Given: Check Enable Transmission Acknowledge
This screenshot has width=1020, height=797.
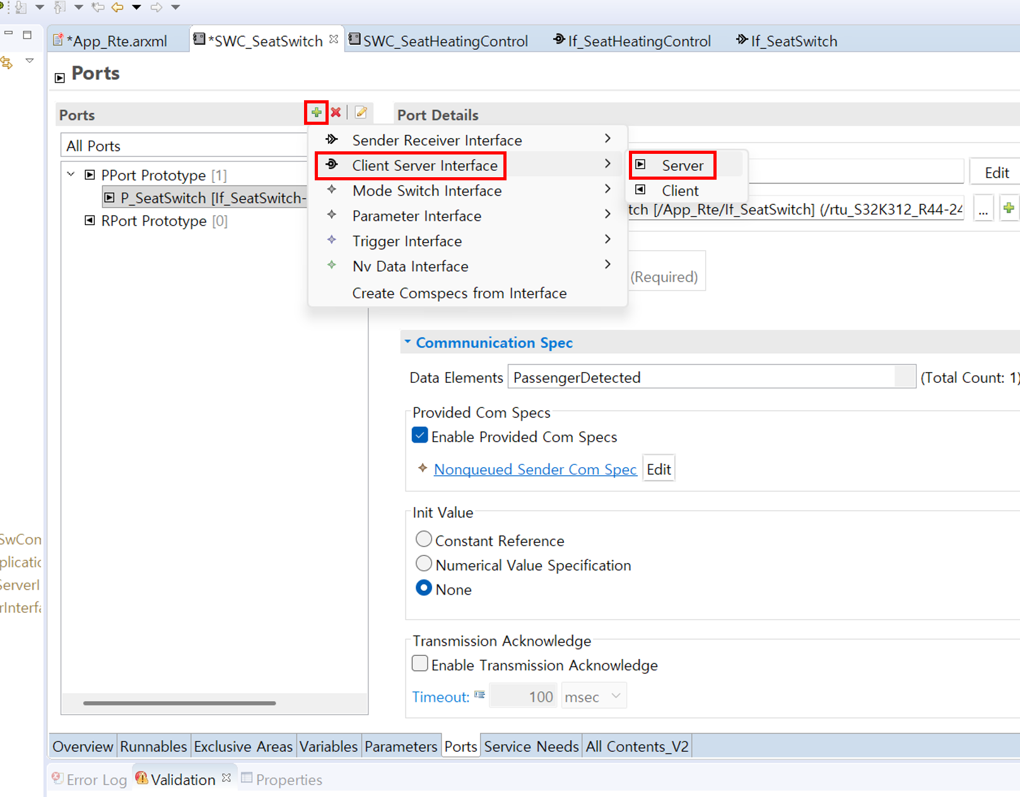Looking at the screenshot, I should [420, 664].
